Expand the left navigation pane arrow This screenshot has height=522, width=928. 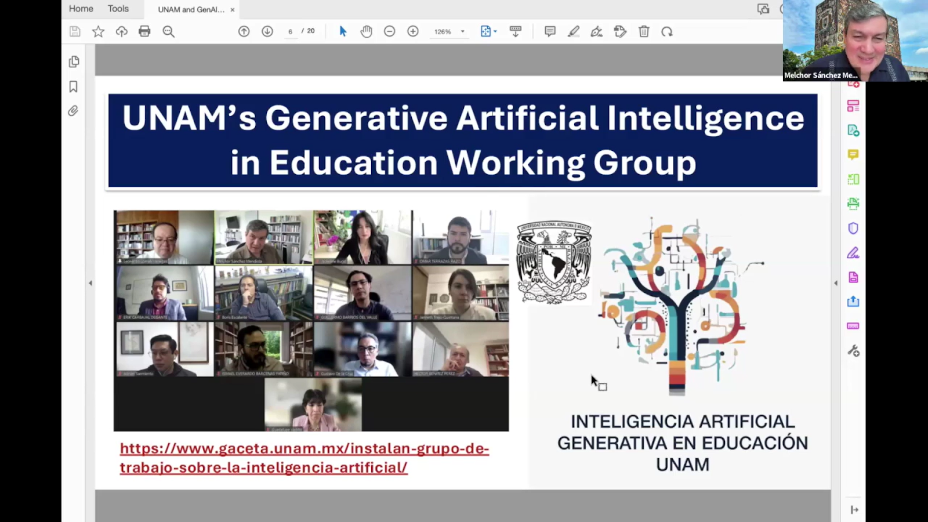(90, 283)
